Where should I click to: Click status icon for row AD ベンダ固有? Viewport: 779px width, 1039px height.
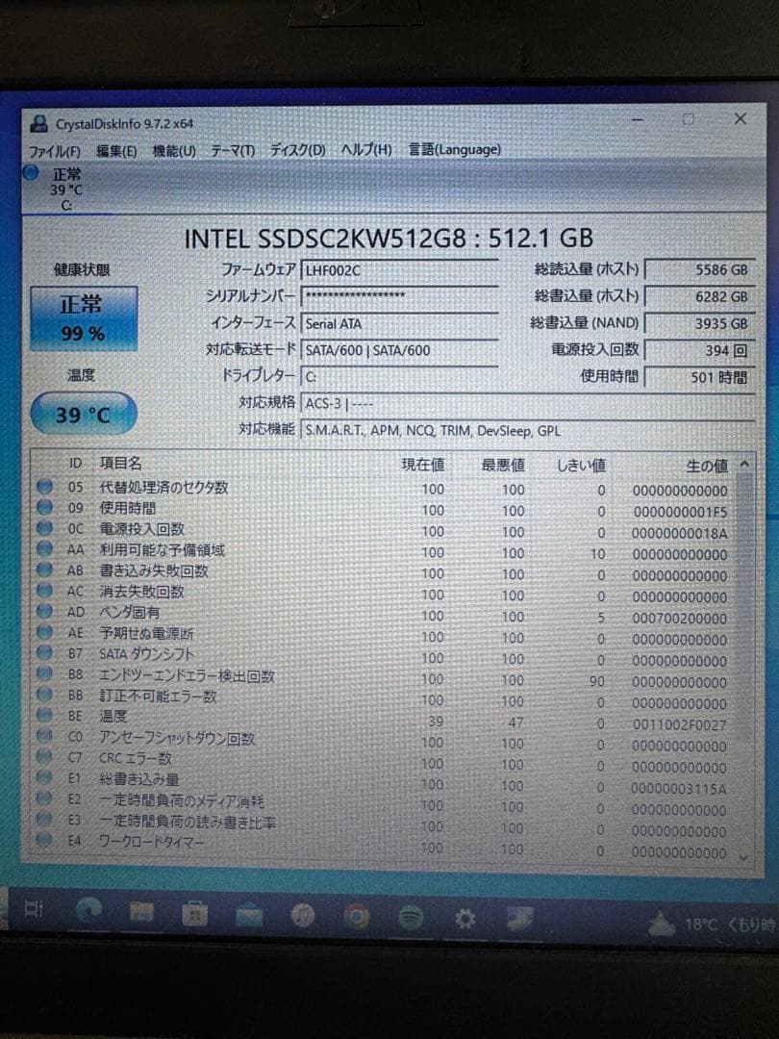(44, 611)
